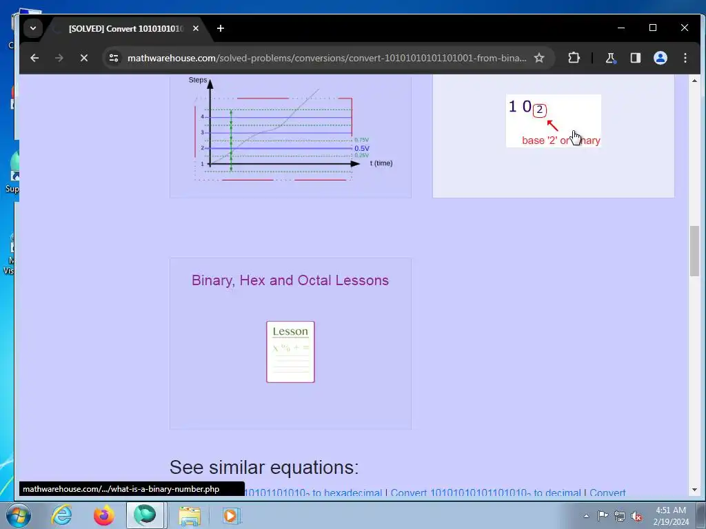Image resolution: width=706 pixels, height=529 pixels.
Task: Open the muted volume tray icon
Action: [636, 516]
